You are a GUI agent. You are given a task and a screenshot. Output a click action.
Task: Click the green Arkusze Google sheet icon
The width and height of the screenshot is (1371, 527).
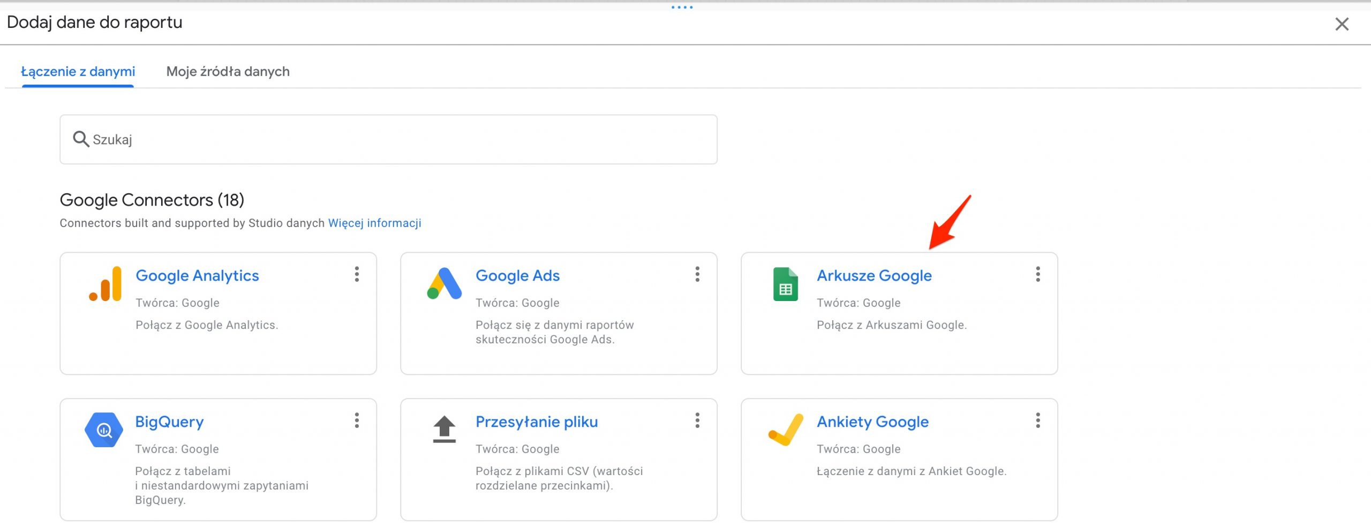pos(785,284)
